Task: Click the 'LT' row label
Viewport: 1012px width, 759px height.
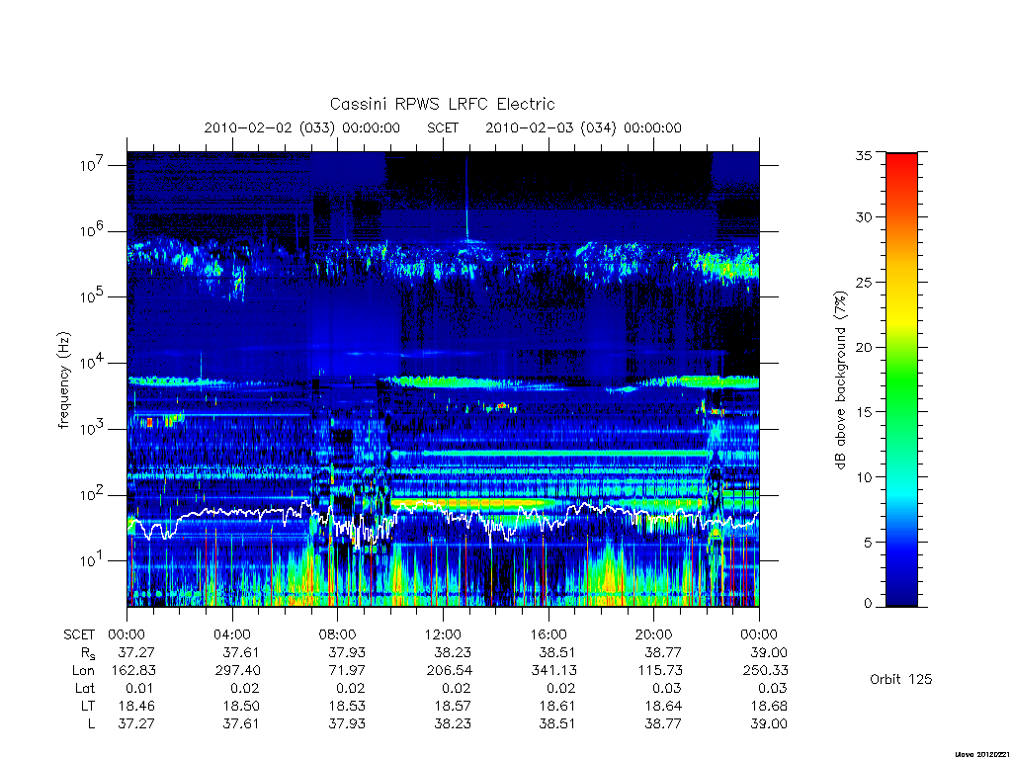Action: [88, 706]
